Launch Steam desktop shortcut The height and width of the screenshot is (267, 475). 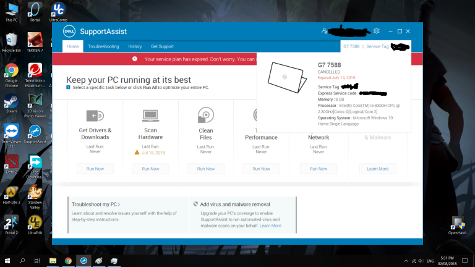tap(12, 104)
